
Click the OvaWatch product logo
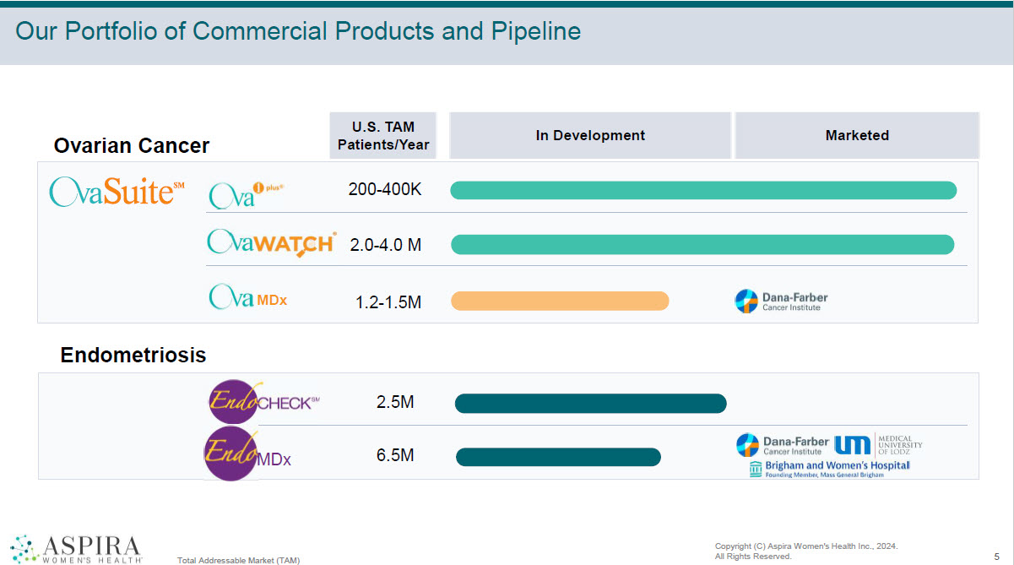271,243
